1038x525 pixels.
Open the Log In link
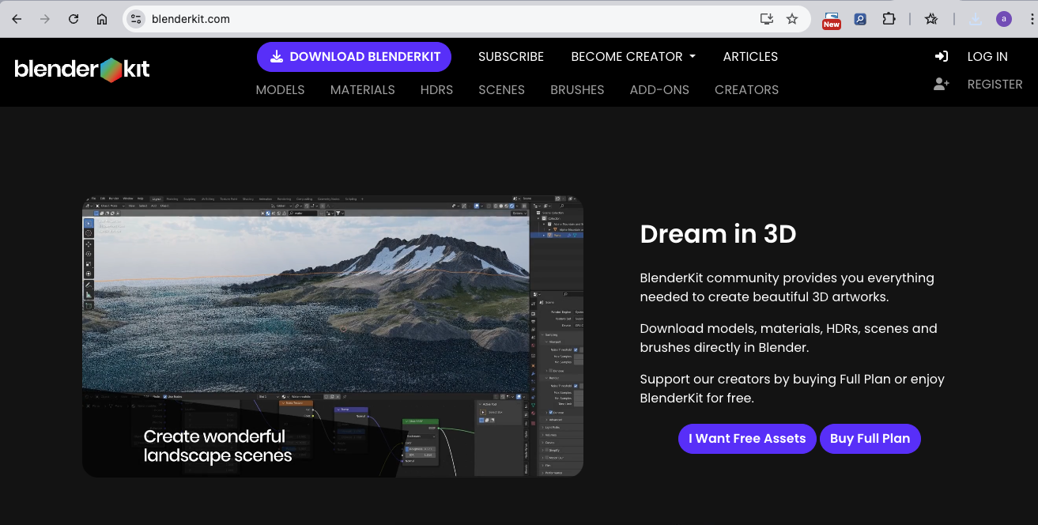pos(987,57)
